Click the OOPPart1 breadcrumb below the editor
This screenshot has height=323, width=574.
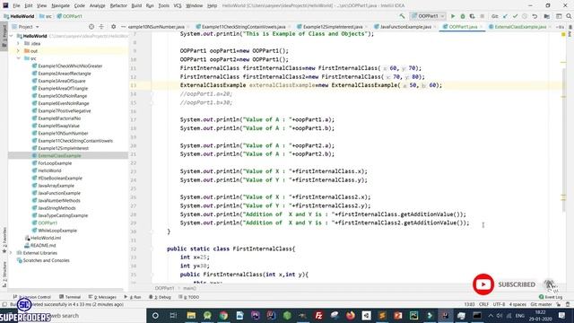coord(164,288)
